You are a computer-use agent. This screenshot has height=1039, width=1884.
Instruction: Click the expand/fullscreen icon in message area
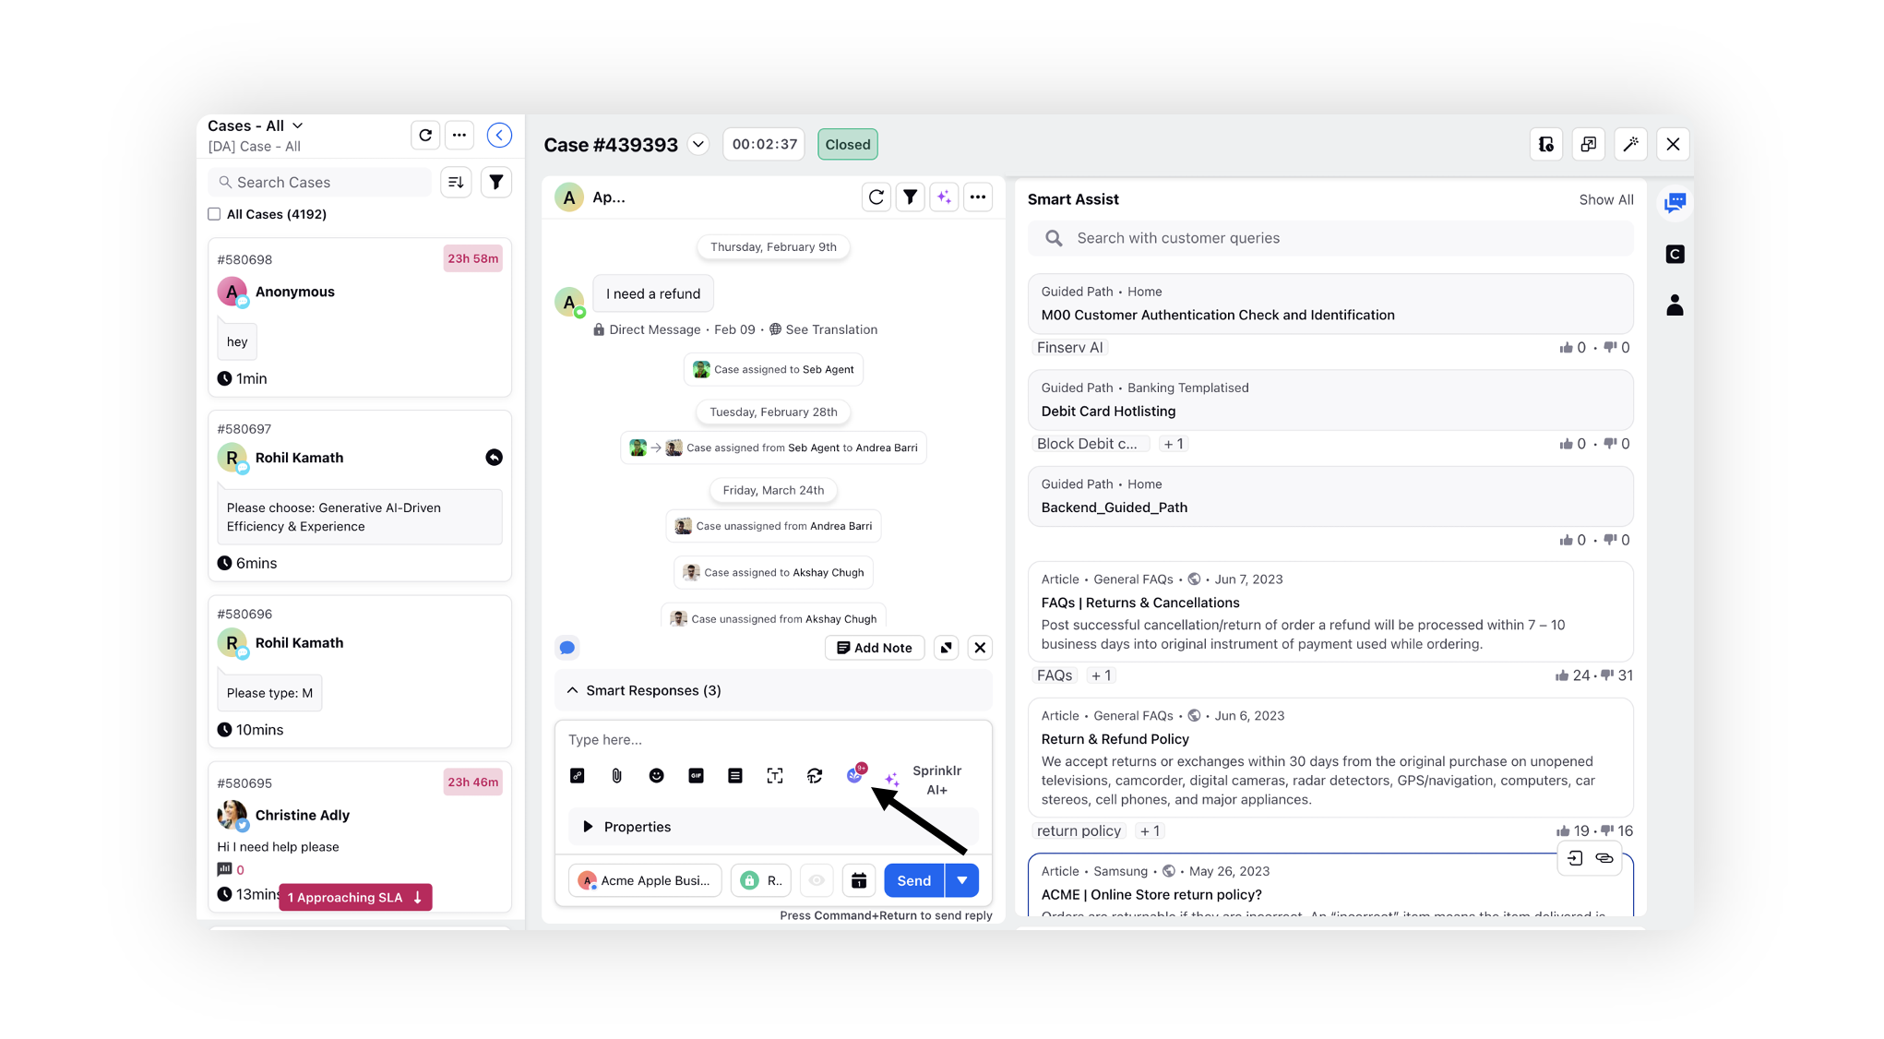click(945, 648)
